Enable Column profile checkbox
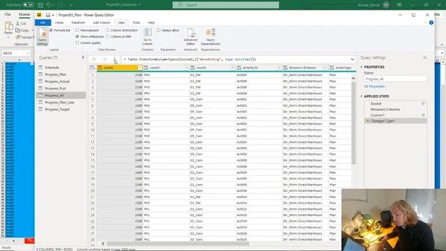The width and height of the screenshot is (446, 251). pos(107,36)
